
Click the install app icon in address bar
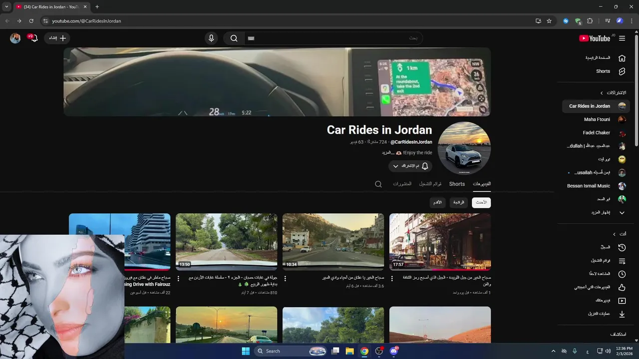[538, 21]
